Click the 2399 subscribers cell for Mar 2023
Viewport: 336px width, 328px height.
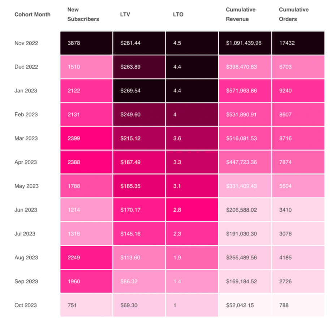point(86,138)
